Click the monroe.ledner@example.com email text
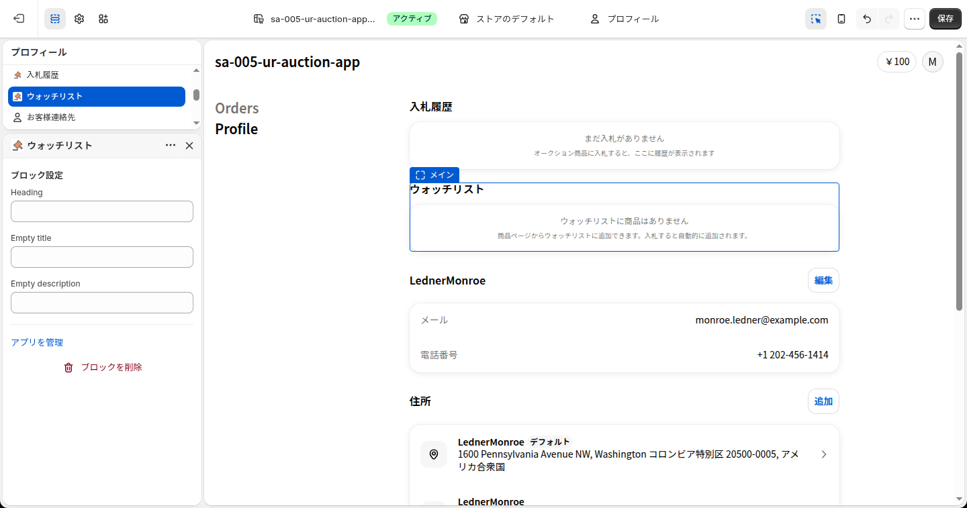This screenshot has width=967, height=508. 762,320
